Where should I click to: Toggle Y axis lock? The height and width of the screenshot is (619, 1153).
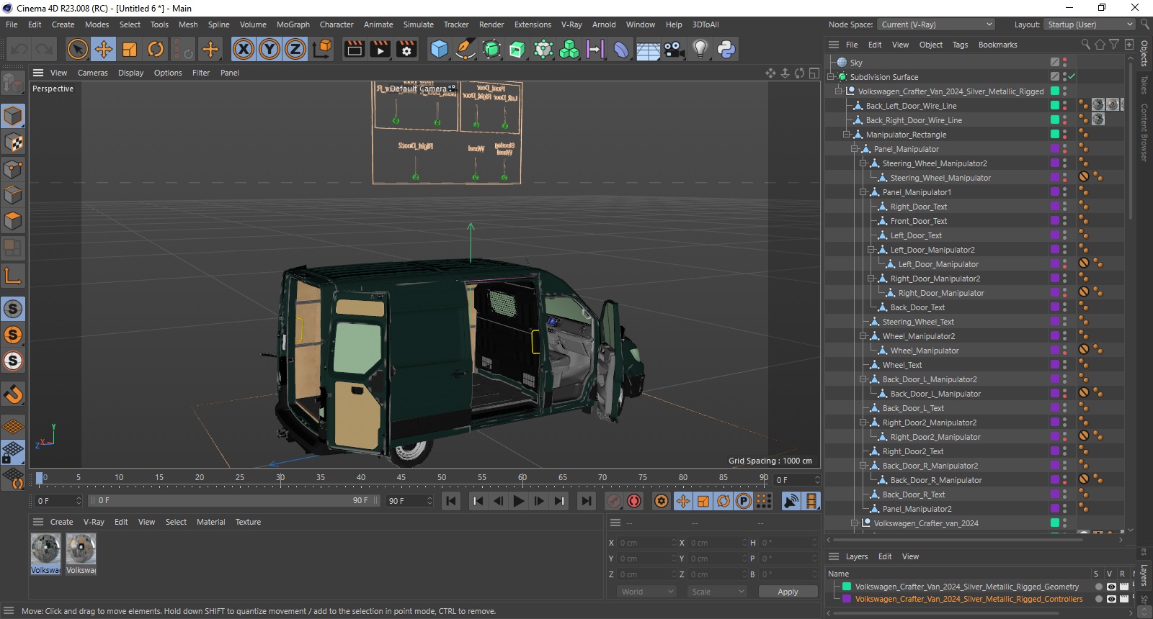[x=270, y=49]
